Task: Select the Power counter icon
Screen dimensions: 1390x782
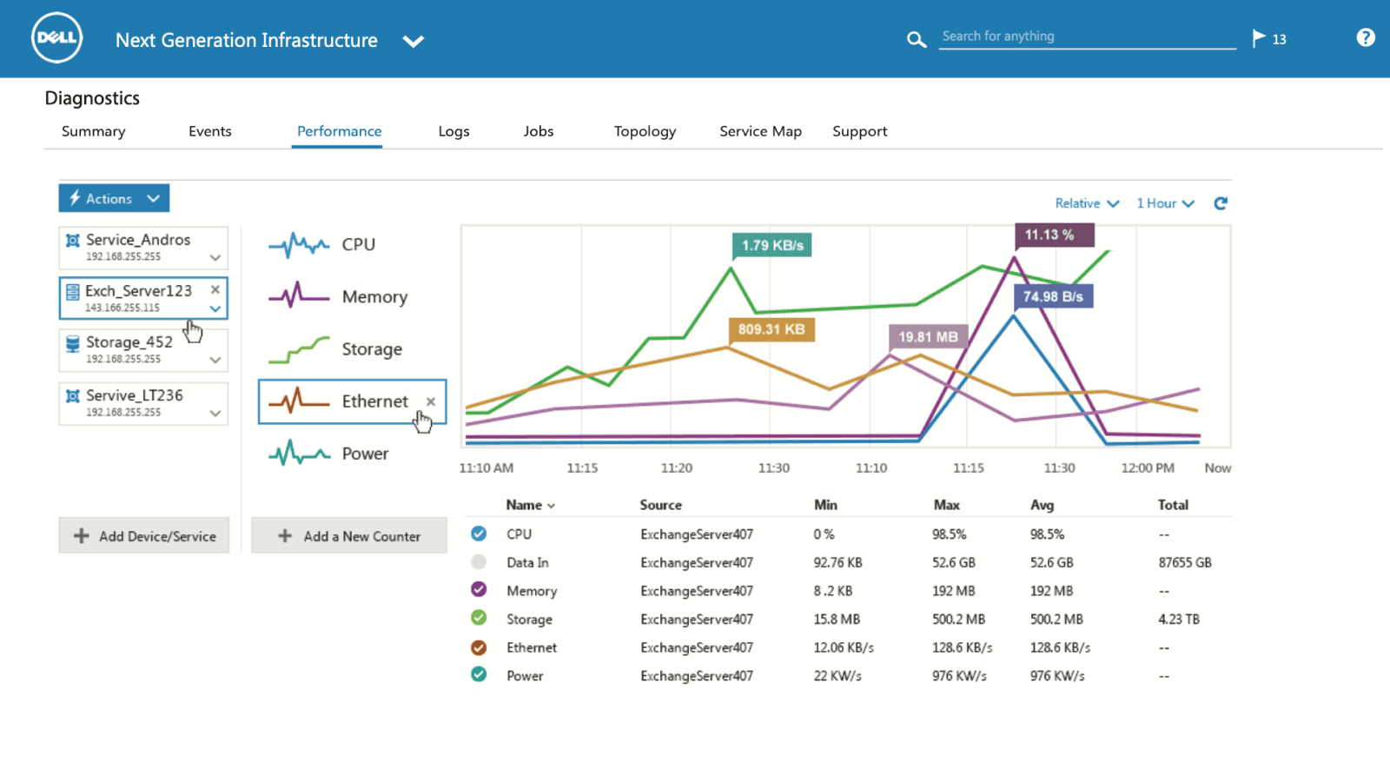Action: click(x=299, y=454)
